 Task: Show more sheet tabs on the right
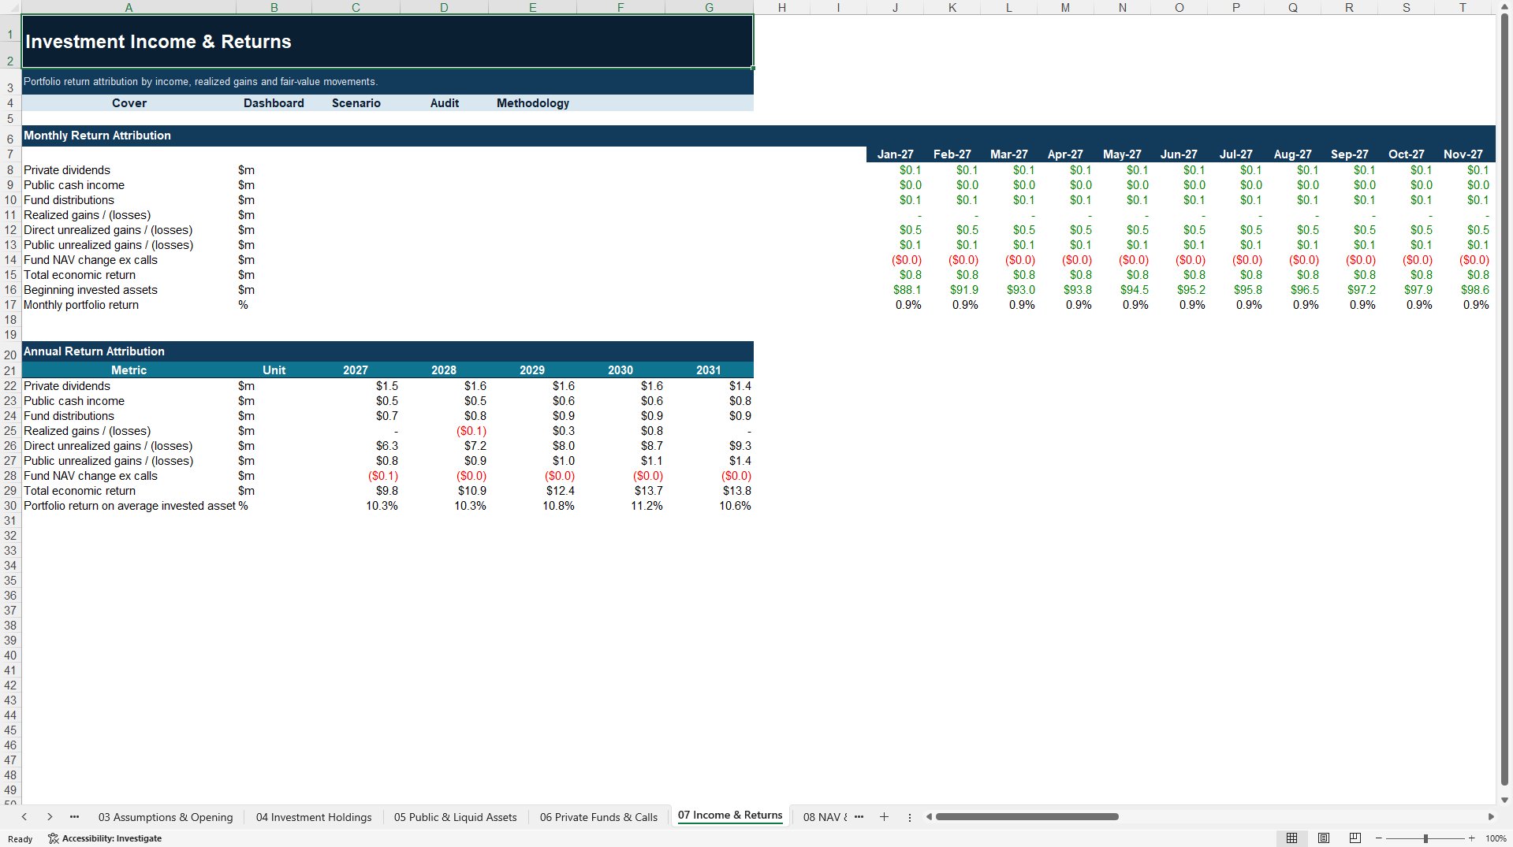point(859,817)
